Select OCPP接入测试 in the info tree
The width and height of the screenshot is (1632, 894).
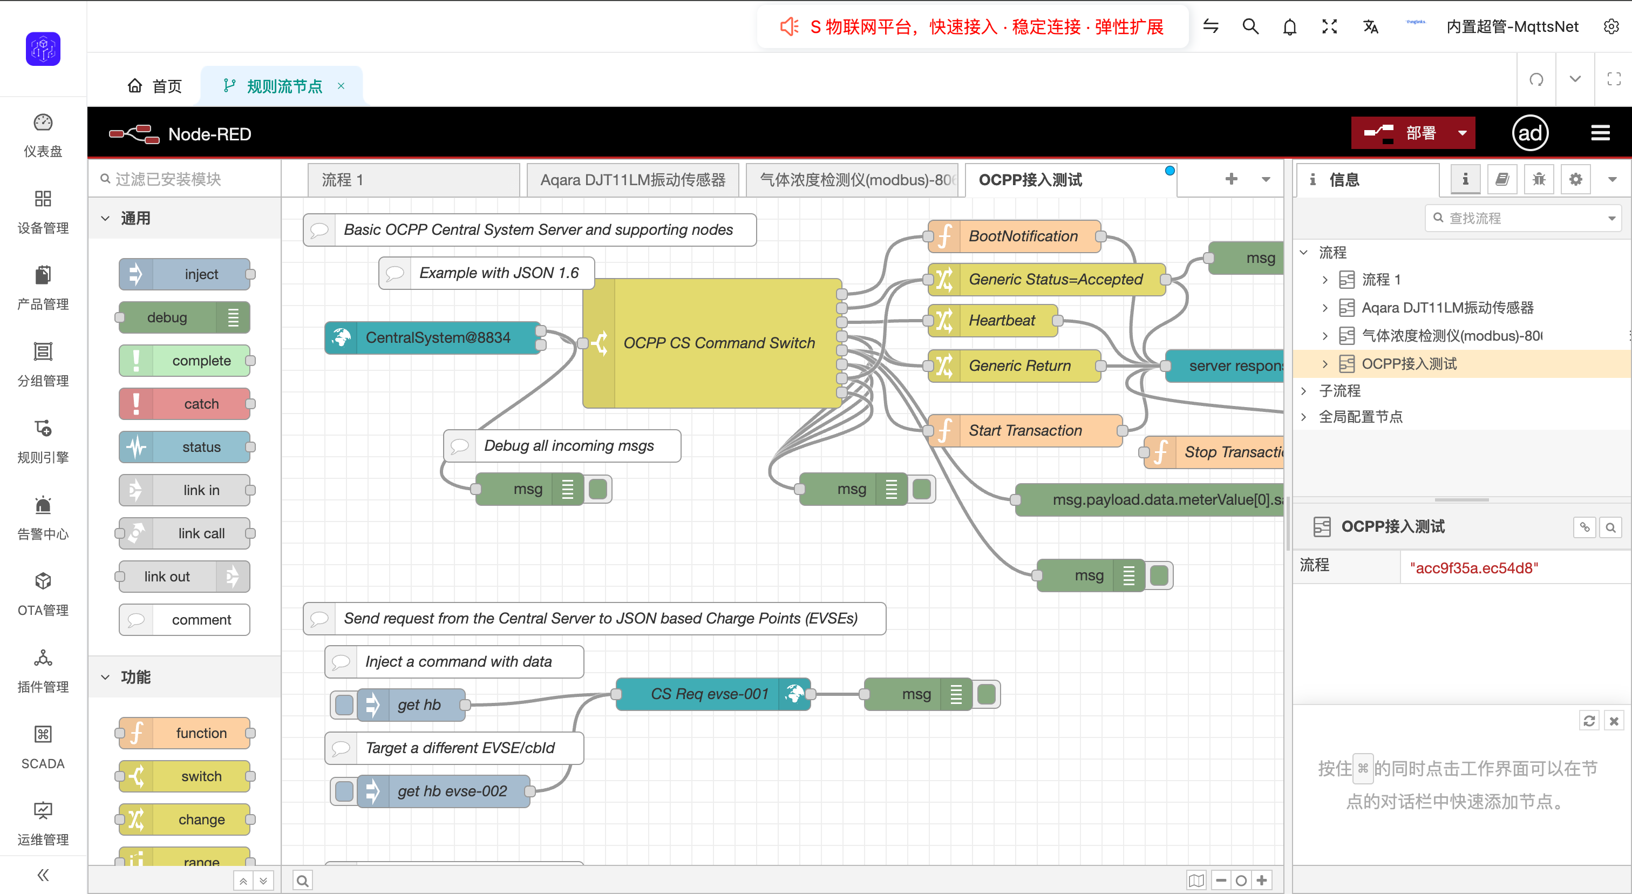pyautogui.click(x=1462, y=364)
